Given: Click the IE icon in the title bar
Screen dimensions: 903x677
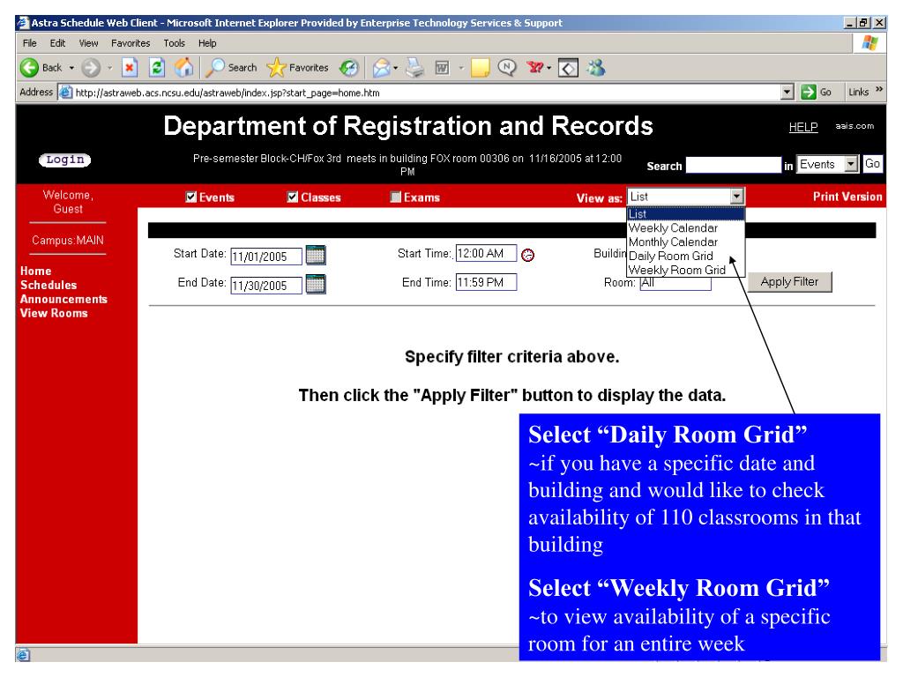Looking at the screenshot, I should pos(22,23).
